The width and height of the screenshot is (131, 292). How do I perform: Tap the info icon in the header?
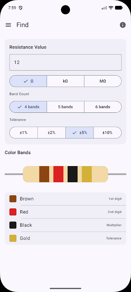123,25
